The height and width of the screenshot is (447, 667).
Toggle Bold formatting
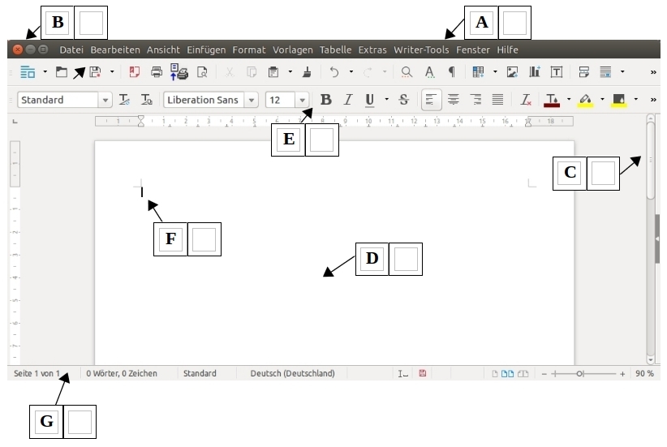326,100
